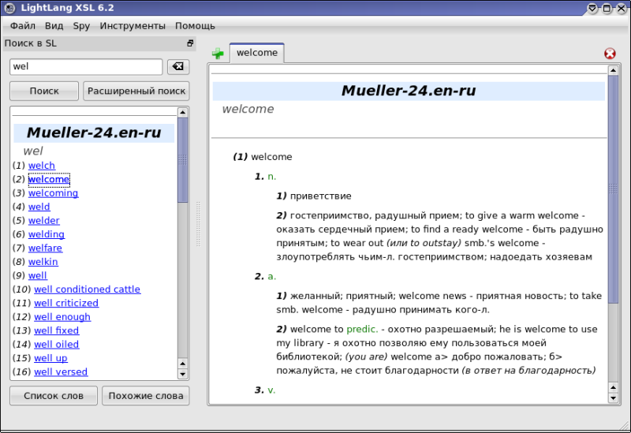
Task: Click the Список слов button
Action: click(54, 396)
